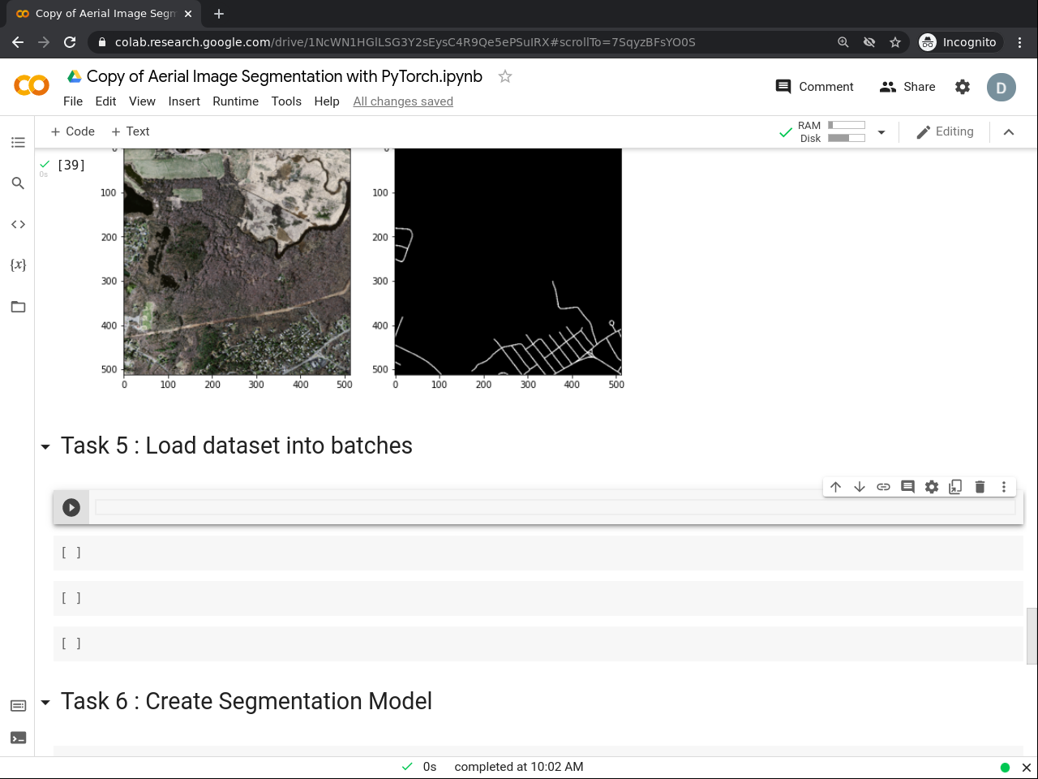This screenshot has height=779, width=1038.
Task: Open the variables inspector panel
Action: tap(18, 265)
